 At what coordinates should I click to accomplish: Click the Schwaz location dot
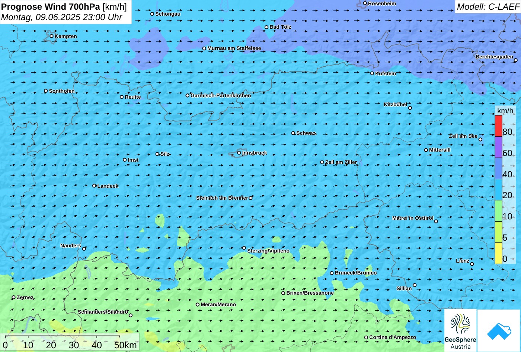(x=293, y=133)
